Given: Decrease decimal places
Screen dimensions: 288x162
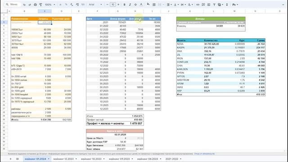Looking at the screenshot, I should pos(72,4).
